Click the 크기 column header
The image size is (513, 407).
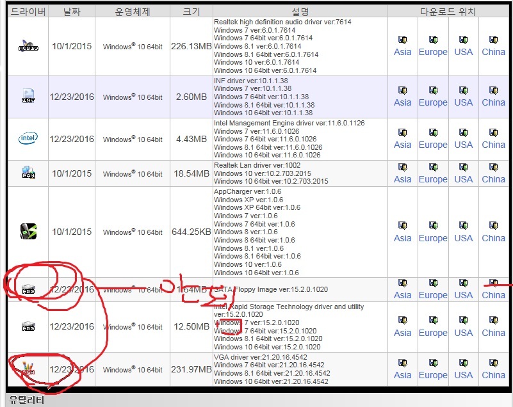click(x=191, y=12)
